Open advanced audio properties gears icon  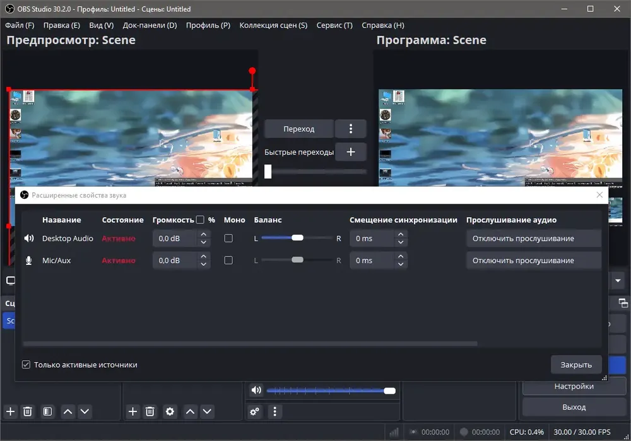pos(255,411)
